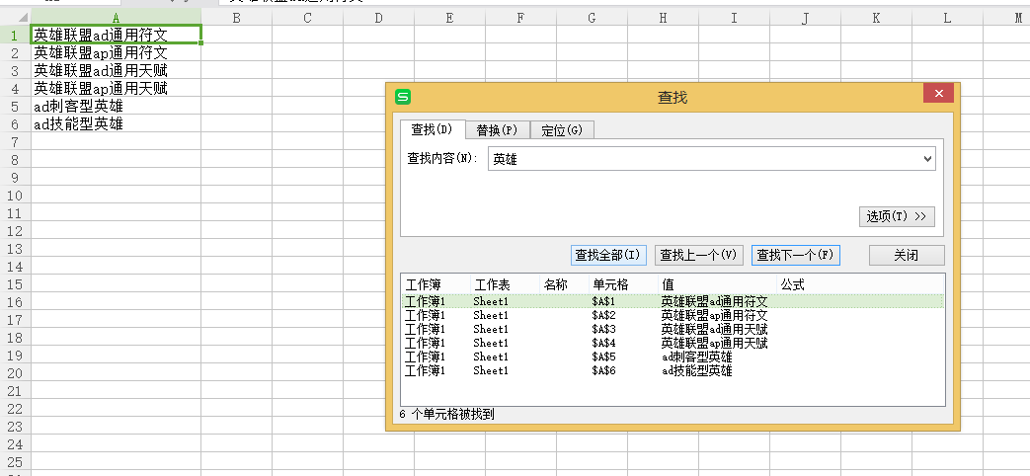This screenshot has width=1030, height=476.
Task: Select row 10 by its row header
Action: point(15,195)
